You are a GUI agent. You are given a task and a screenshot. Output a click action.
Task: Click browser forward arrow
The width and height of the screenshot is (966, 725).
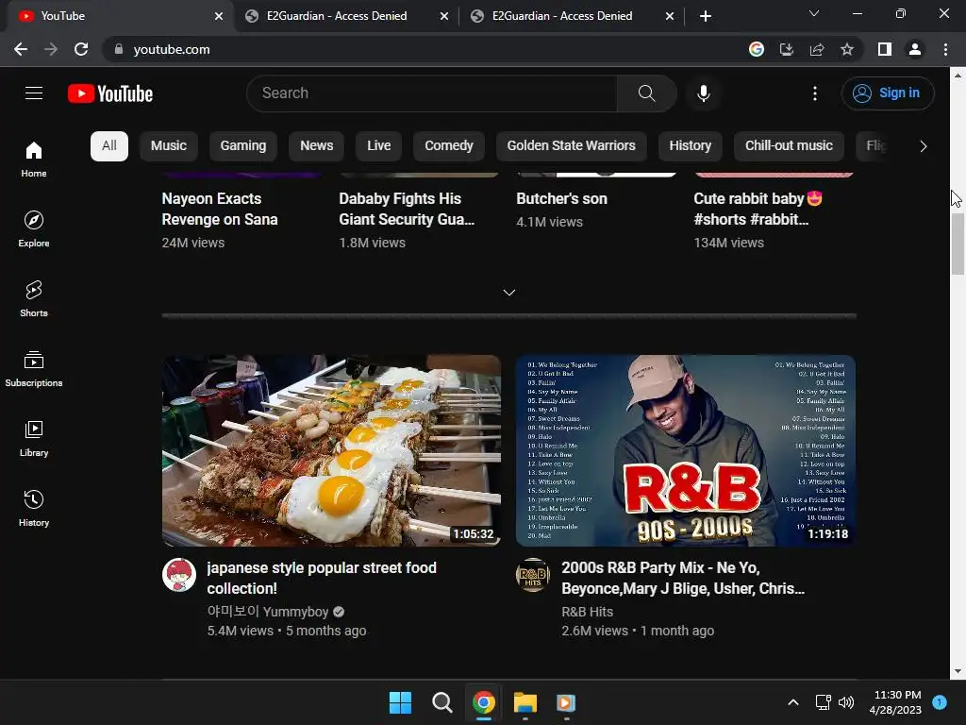pos(51,49)
